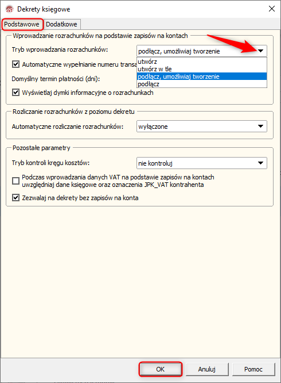
Task: Toggle Zezwalaj na dekrety bez zapisów checkbox
Action: [x=16, y=198]
